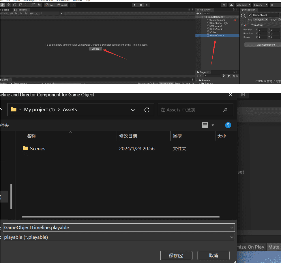Open the help question mark icon
Image resolution: width=281 pixels, height=263 pixels.
228,125
